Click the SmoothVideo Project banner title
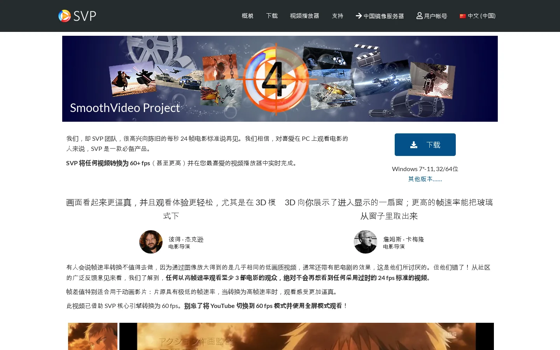This screenshot has height=350, width=560. (125, 108)
